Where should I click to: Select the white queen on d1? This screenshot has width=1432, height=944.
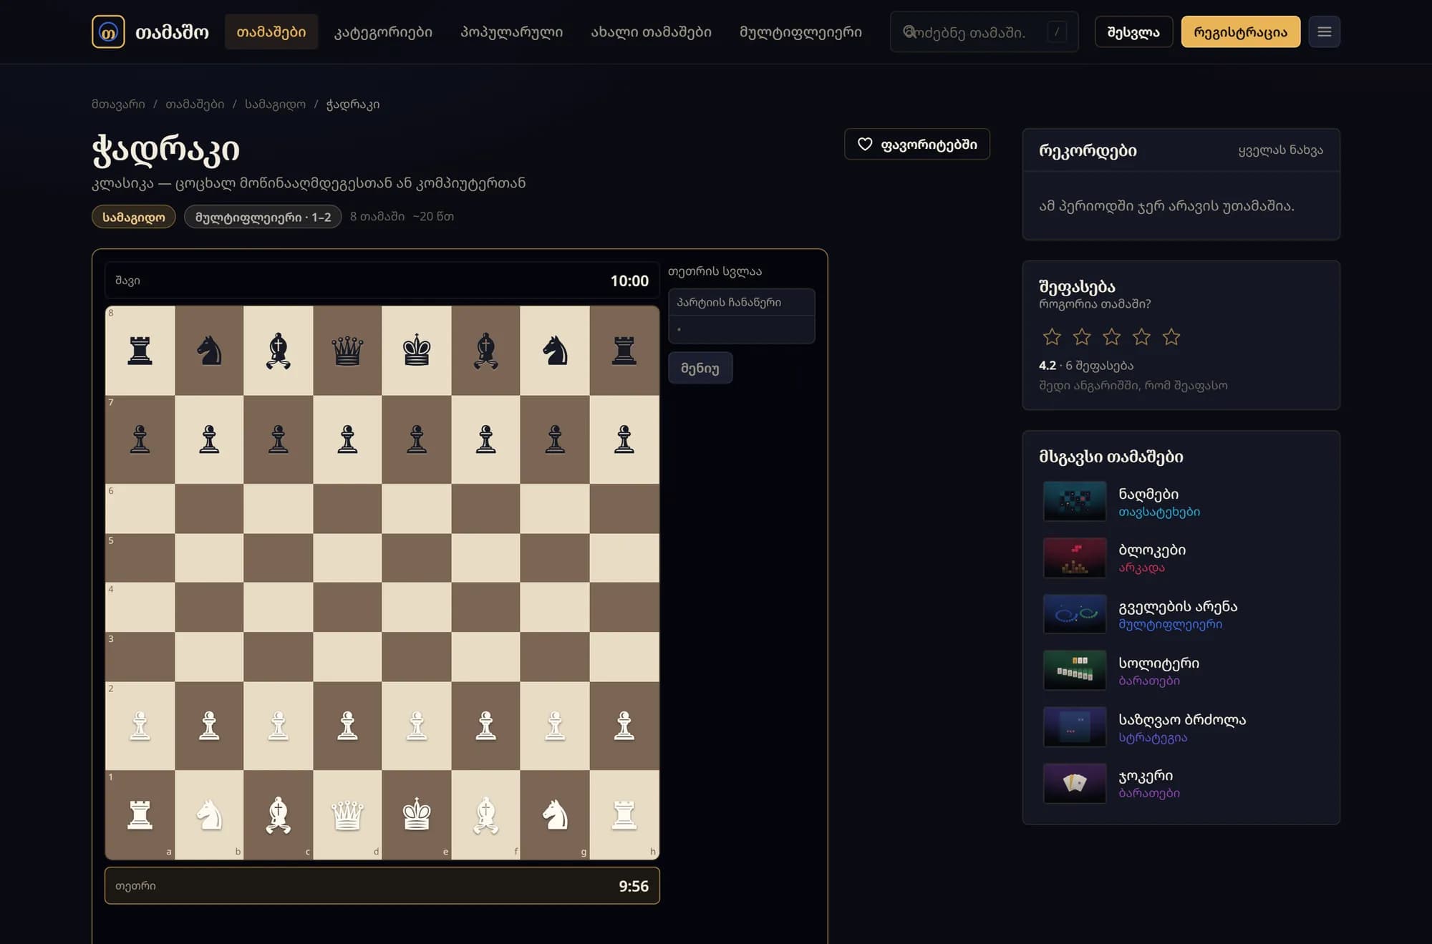click(x=347, y=815)
